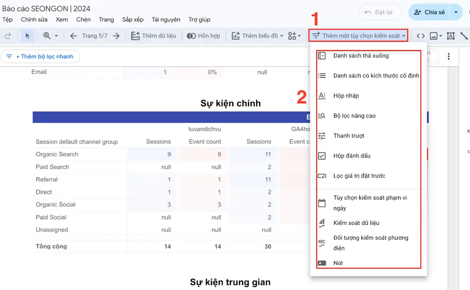This screenshot has width=470, height=290.
Task: Click the Tổng cộng total row label
Action: tap(51, 247)
